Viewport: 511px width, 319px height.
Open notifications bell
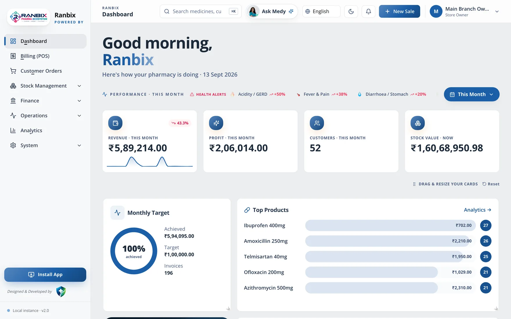point(368,11)
